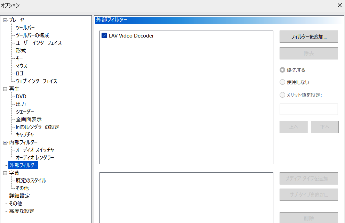Screen dimensions: 345x223
Task: Click the フィルターを追加 button
Action: 308,36
